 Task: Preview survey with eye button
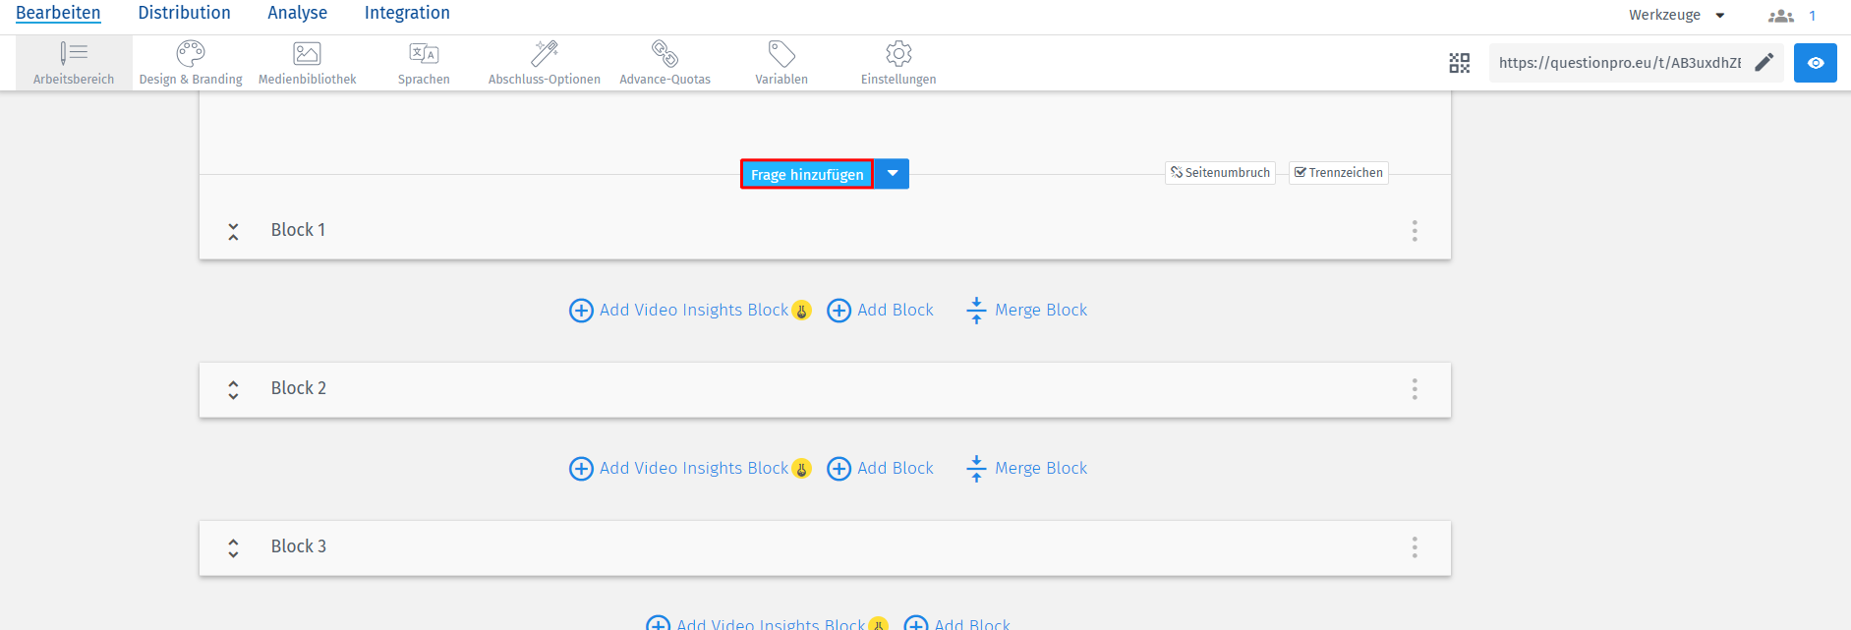[x=1815, y=63]
